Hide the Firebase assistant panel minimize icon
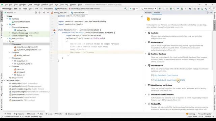Screen dimensions: 216x121 pos(211,12)
